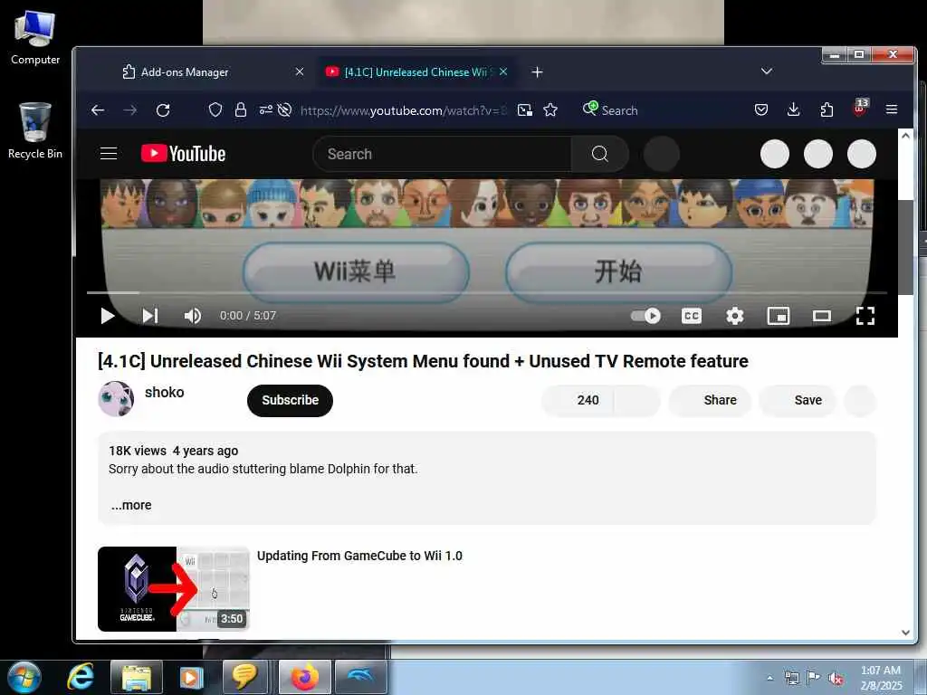The height and width of the screenshot is (695, 927).
Task: Bookmark this page with the star icon
Action: click(550, 109)
